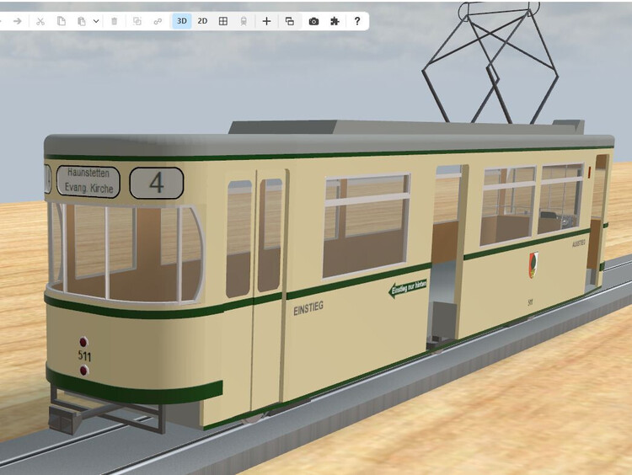Screen dimensions: 632x475
Task: Toggle the grid layout view
Action: pyautogui.click(x=223, y=21)
